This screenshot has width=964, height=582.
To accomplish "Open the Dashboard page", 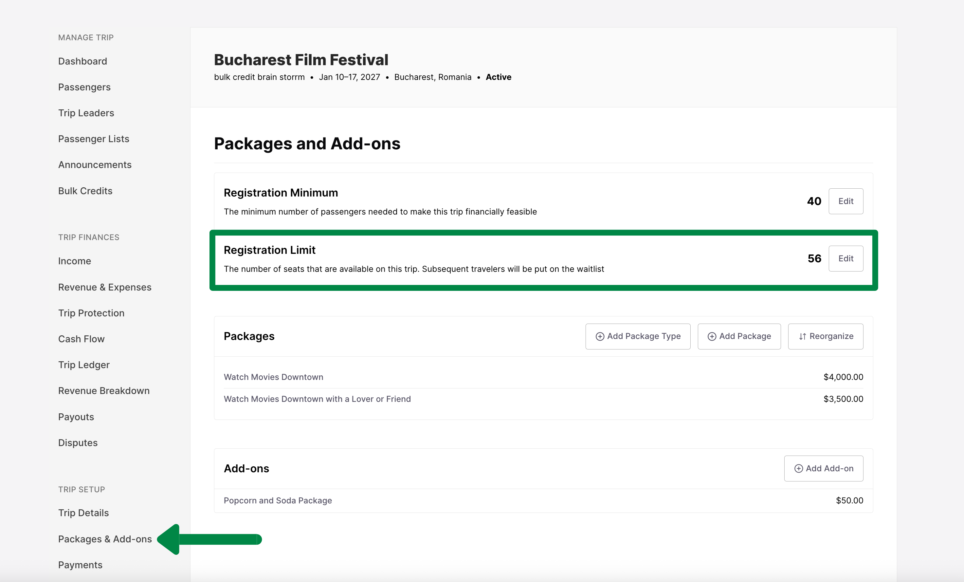I will [x=82, y=61].
